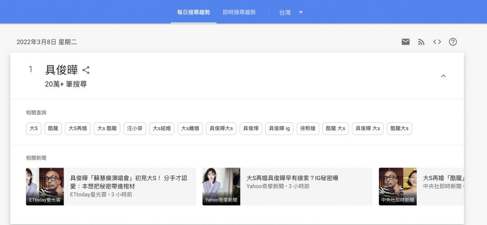Choose the 具俊曄 ig query chip

point(279,129)
